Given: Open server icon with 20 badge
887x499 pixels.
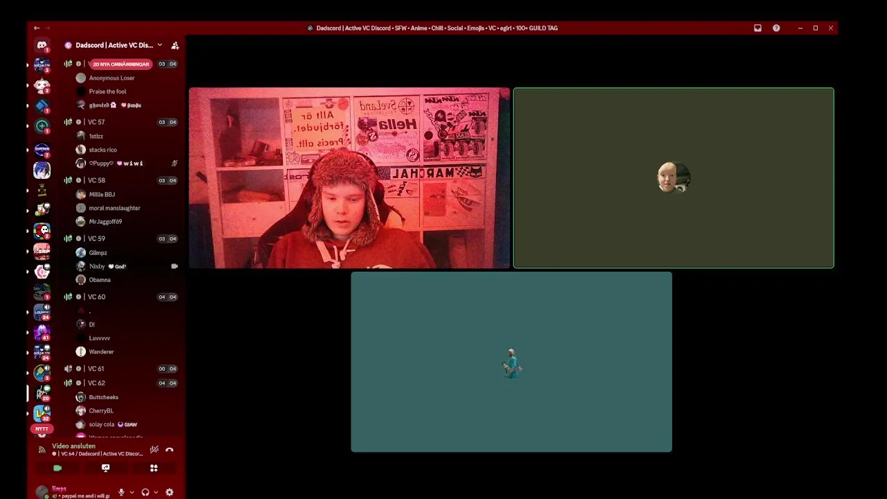Looking at the screenshot, I should click(x=42, y=394).
